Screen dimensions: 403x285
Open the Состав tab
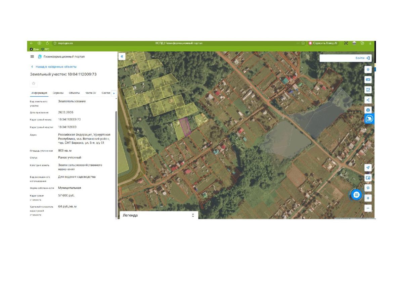tap(106, 93)
